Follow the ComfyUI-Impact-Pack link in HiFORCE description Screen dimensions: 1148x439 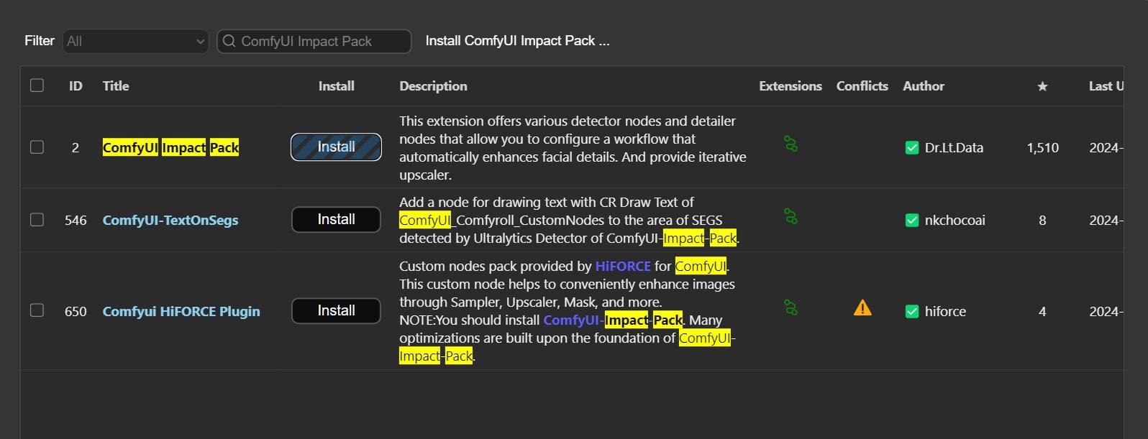pyautogui.click(x=613, y=320)
